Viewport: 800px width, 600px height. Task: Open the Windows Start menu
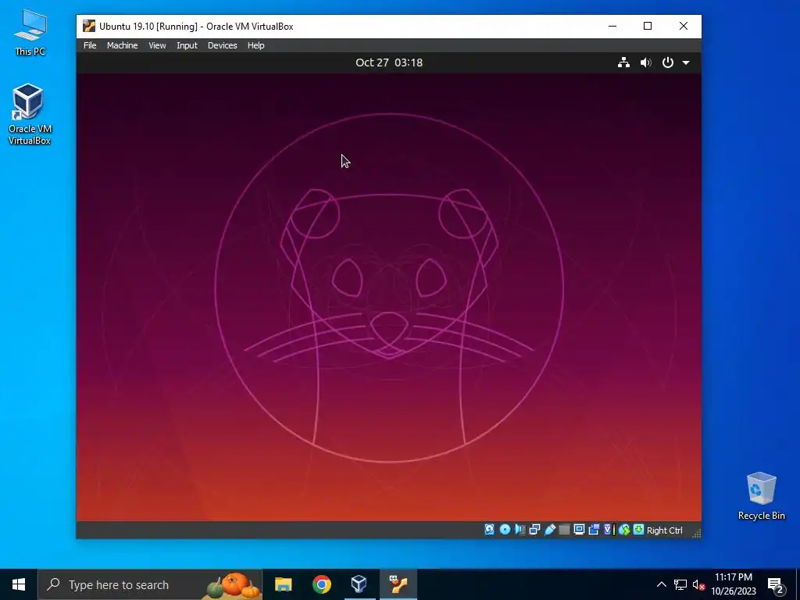click(x=19, y=584)
